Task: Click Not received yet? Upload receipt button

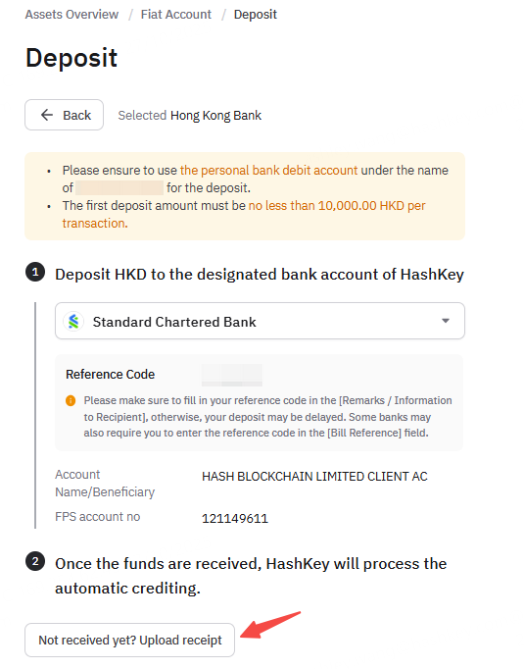Action: (x=129, y=640)
